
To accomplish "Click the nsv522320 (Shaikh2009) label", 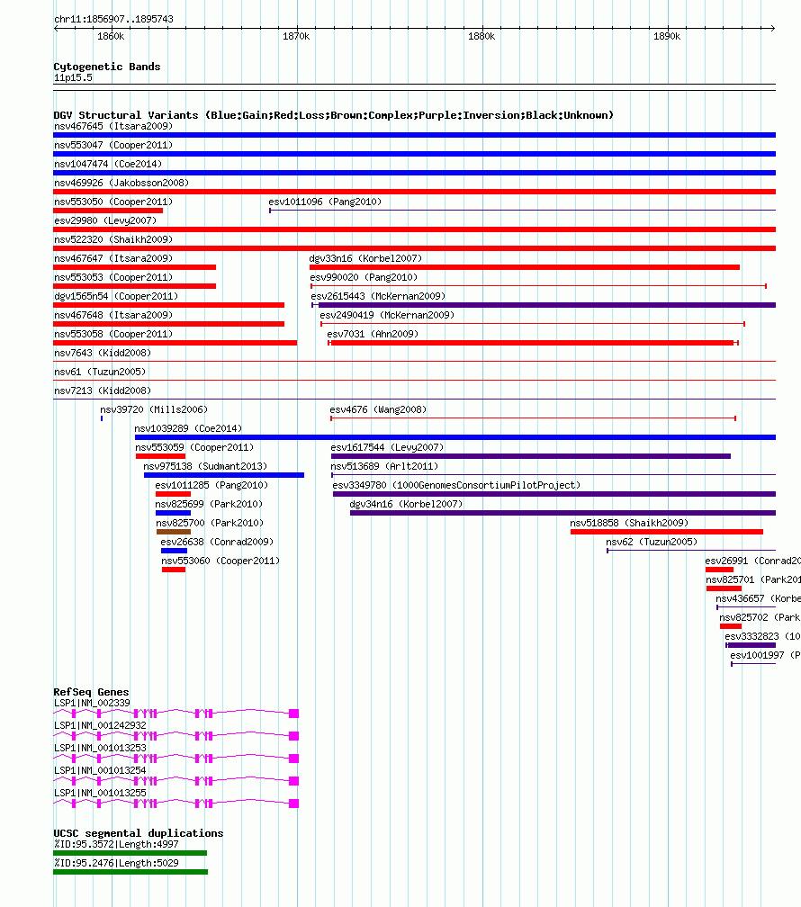I will coord(113,239).
